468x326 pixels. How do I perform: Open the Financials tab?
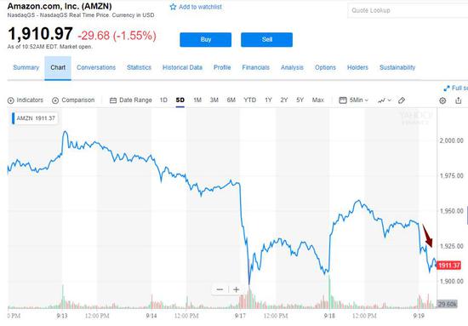click(x=256, y=67)
